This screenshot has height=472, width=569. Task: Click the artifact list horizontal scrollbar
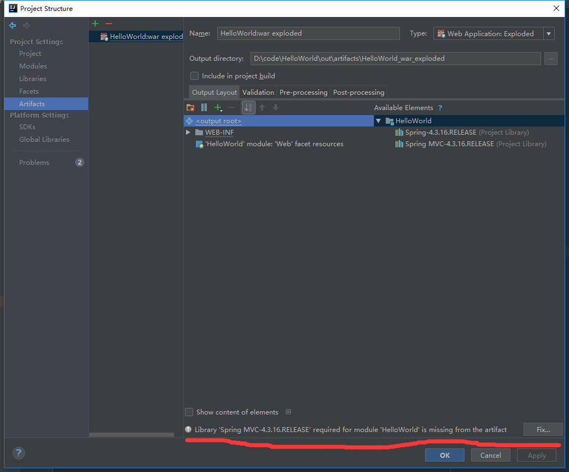pyautogui.click(x=131, y=435)
